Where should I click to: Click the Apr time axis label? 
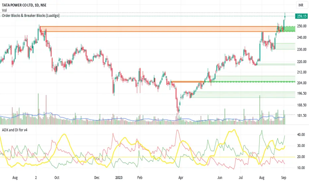[x=181, y=178]
